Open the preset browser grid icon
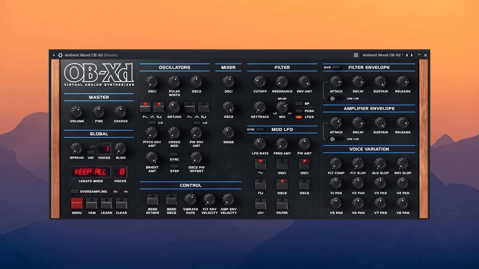This screenshot has width=479, height=269. coord(356,55)
